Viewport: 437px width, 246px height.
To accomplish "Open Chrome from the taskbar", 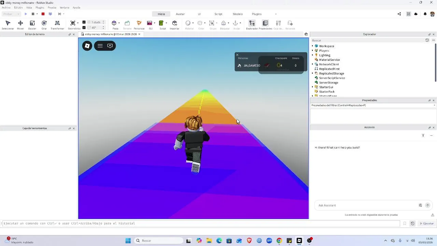I will click(x=279, y=241).
